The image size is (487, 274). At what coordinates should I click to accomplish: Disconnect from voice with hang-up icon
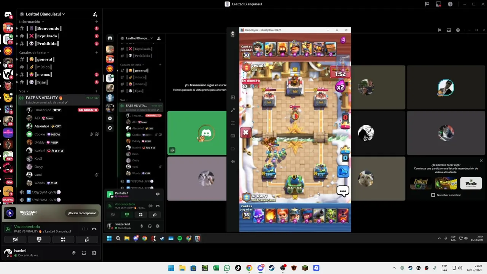[x=94, y=229]
